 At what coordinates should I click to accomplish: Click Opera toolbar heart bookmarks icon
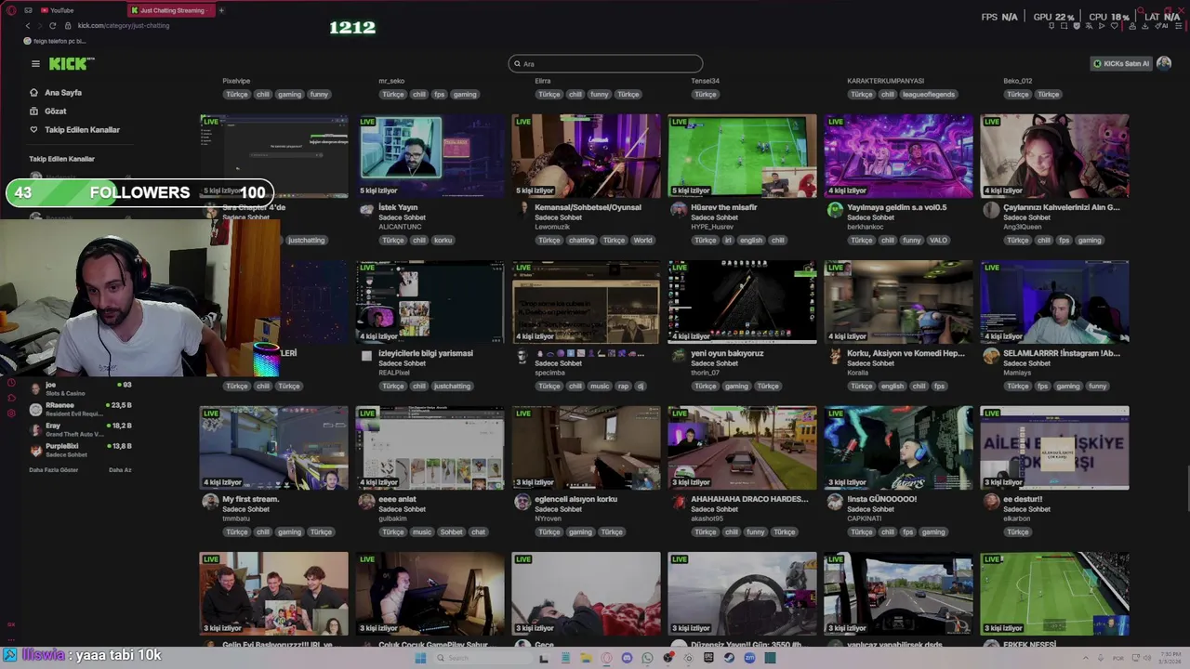tap(1114, 26)
